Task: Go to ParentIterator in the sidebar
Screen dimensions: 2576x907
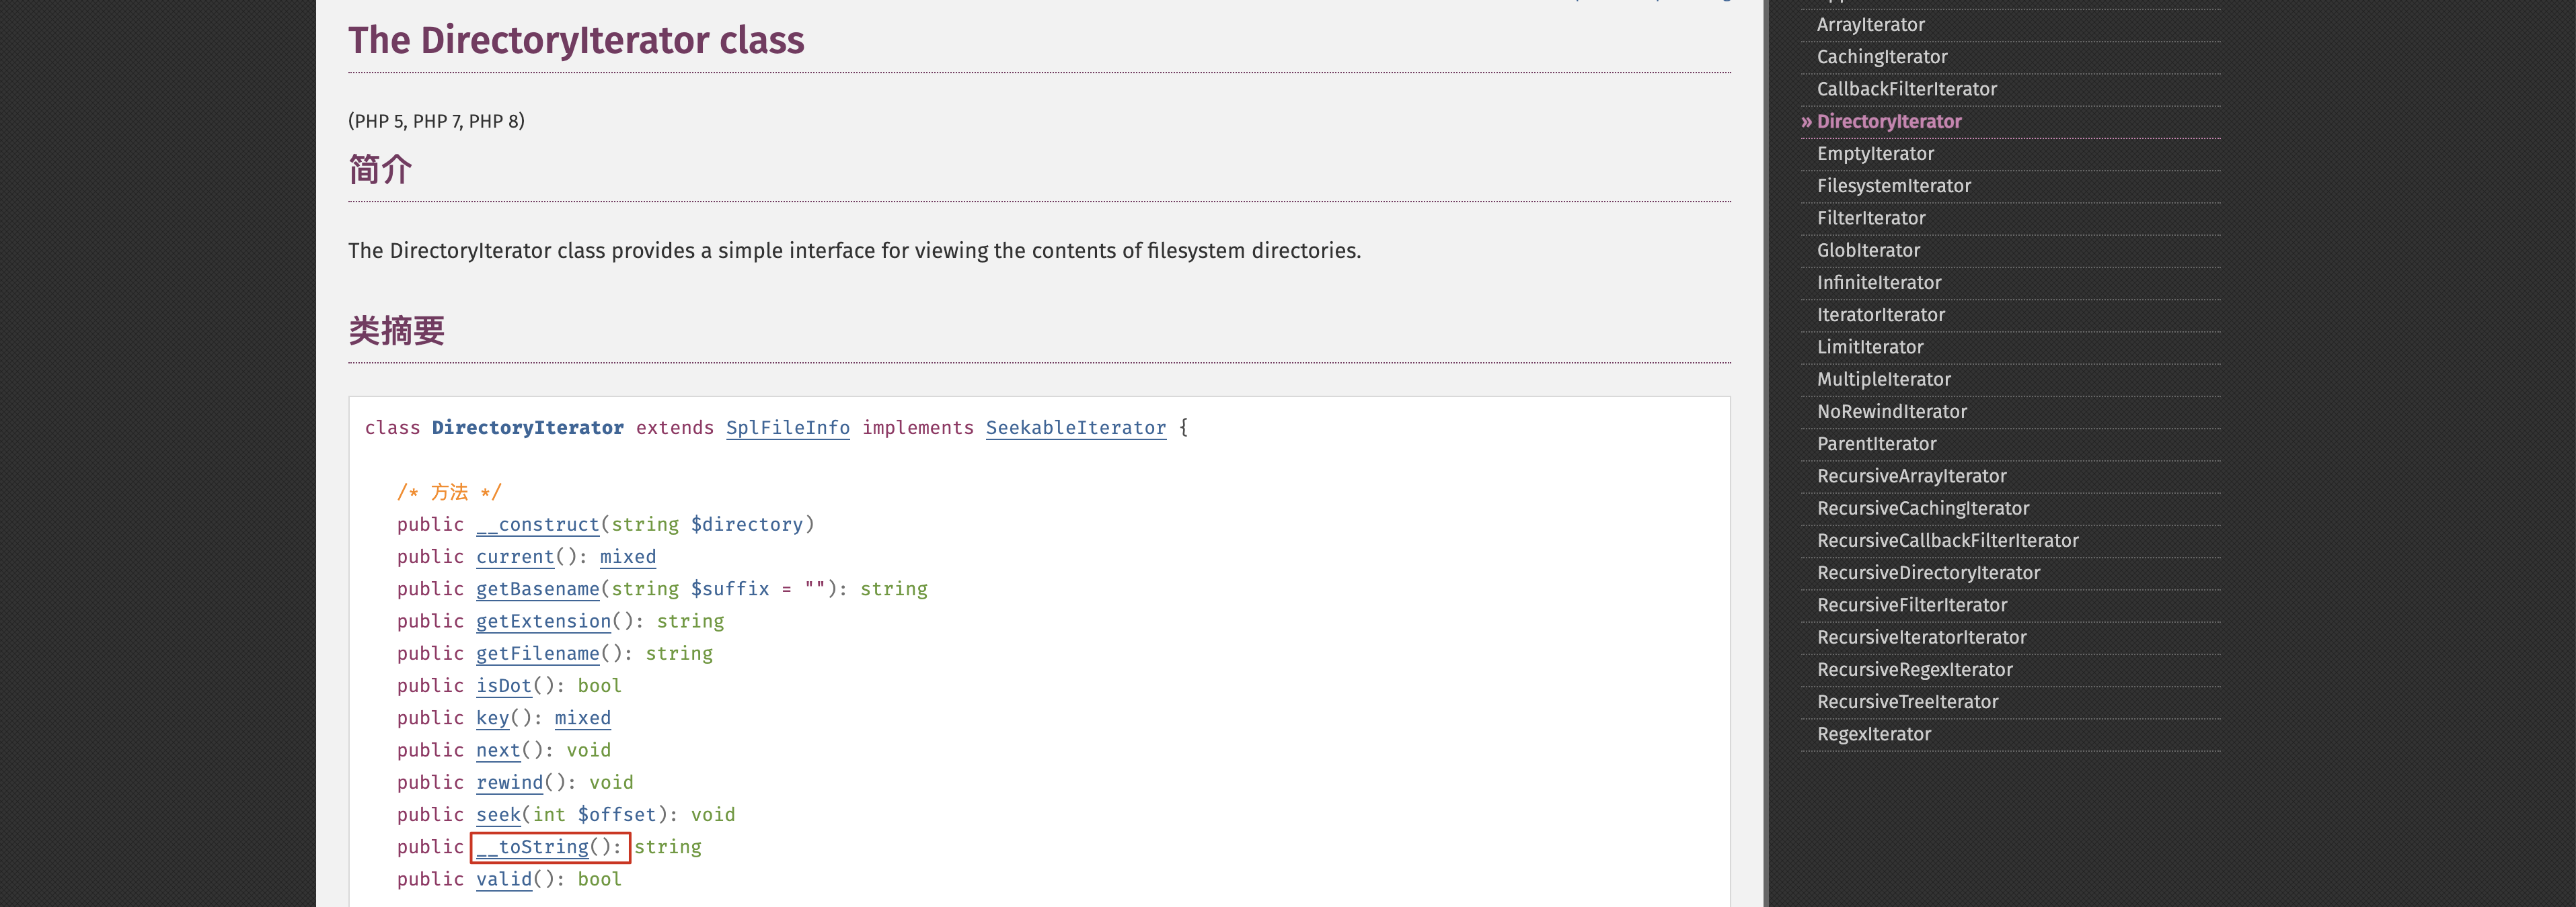Action: point(1876,443)
